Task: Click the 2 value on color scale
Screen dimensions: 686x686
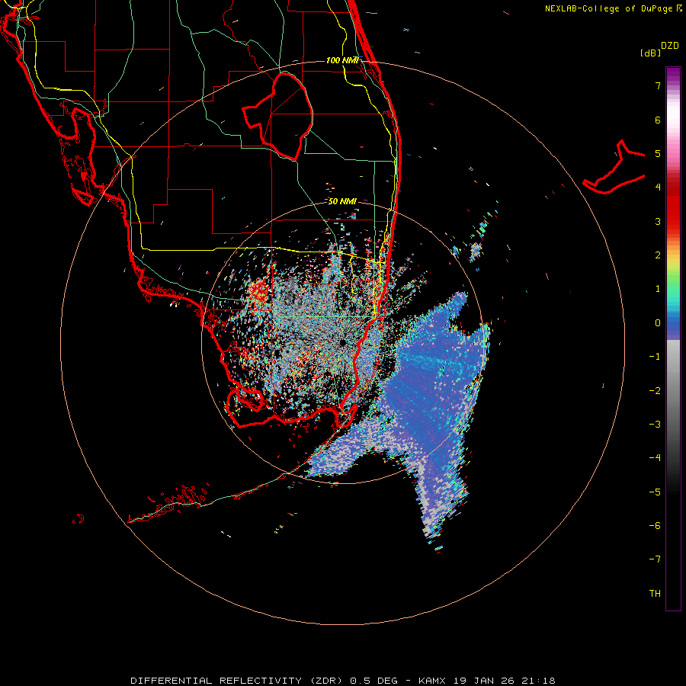Action: click(x=658, y=255)
